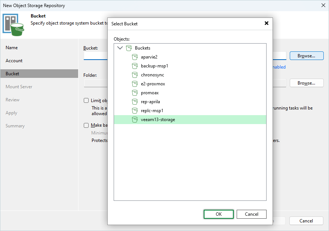Confirm selection with the OK button
Image resolution: width=329 pixels, height=231 pixels.
coord(219,214)
